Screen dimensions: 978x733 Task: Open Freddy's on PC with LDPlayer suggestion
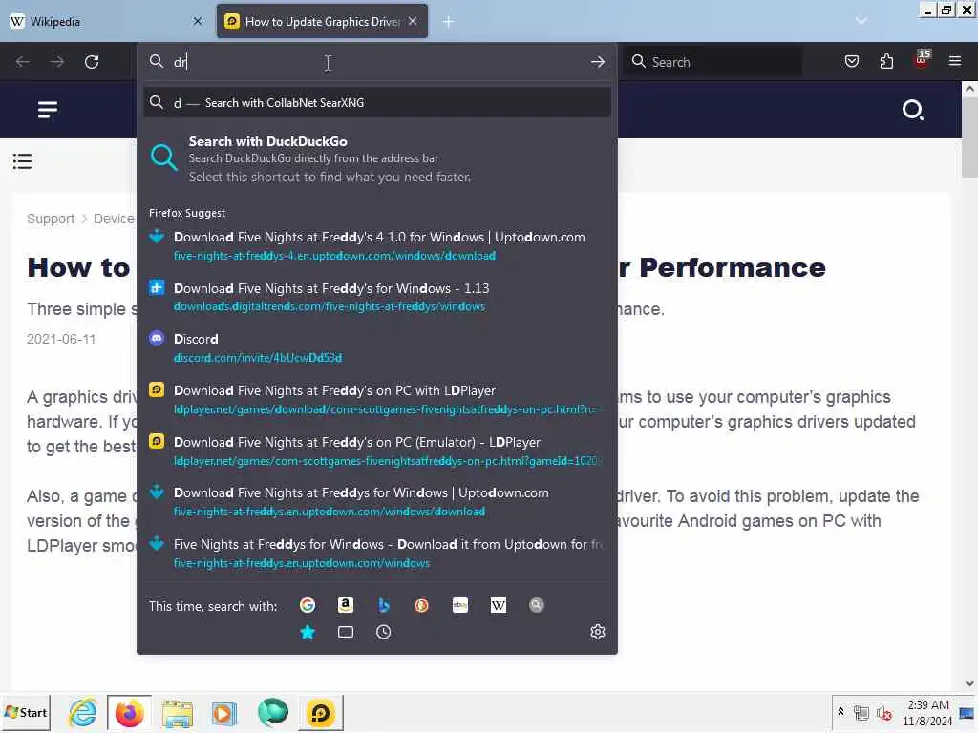pos(376,400)
